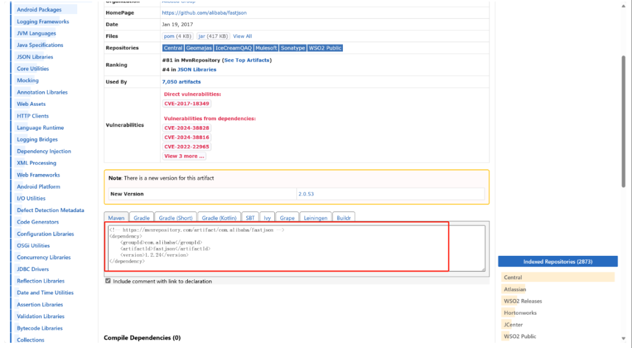Viewport: 632px width, 348px height.
Task: Open Defect Detection Metadata category
Action: 50,210
